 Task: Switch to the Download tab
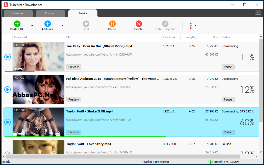18,13
